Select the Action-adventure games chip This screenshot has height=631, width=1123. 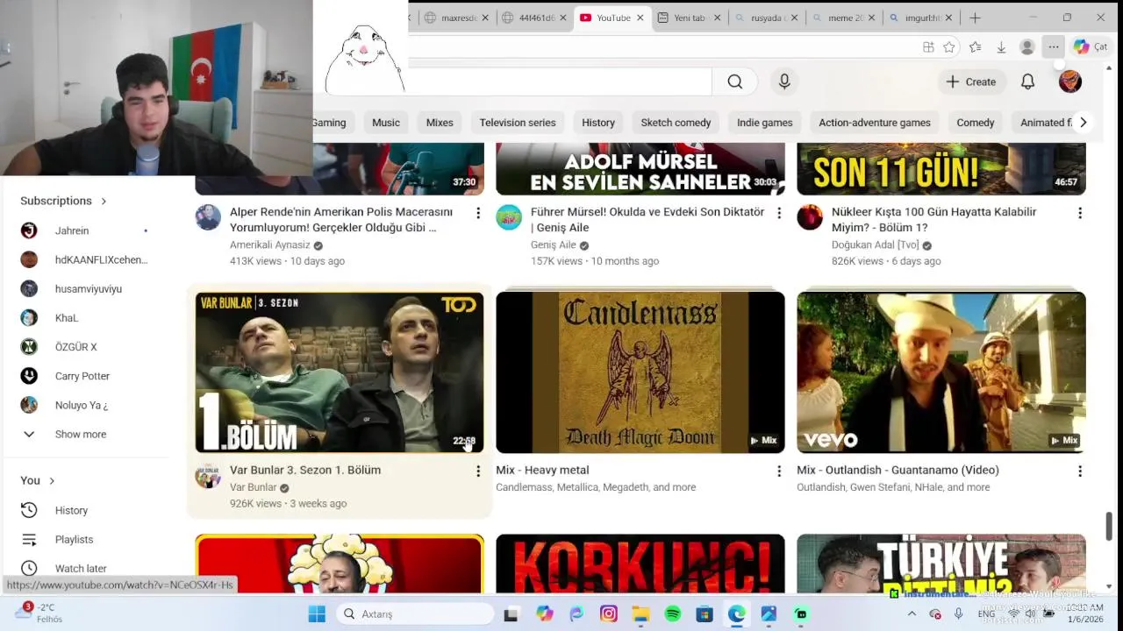click(x=875, y=123)
